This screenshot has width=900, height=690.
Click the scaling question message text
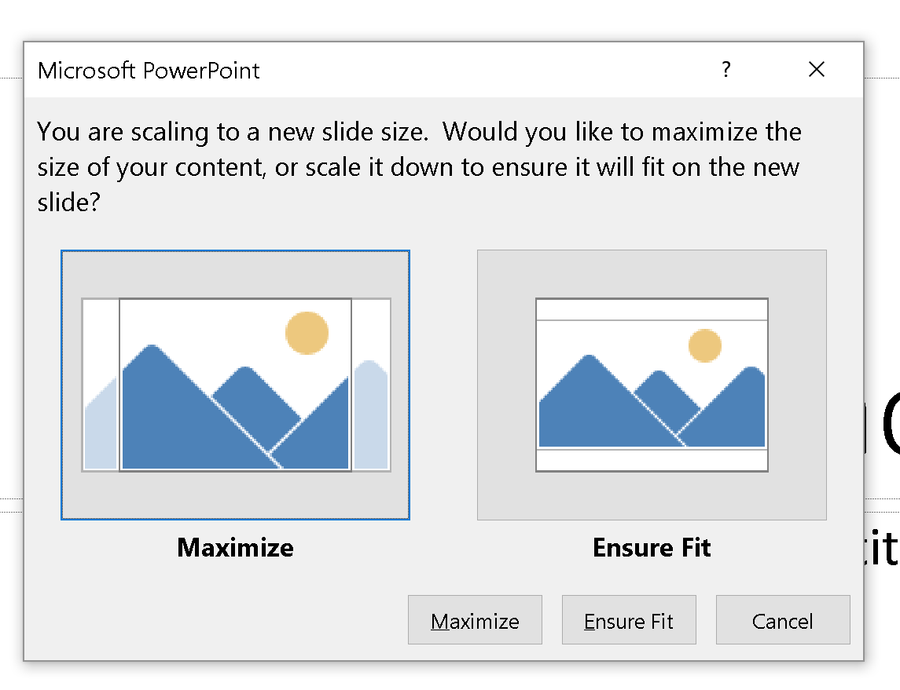coord(419,166)
